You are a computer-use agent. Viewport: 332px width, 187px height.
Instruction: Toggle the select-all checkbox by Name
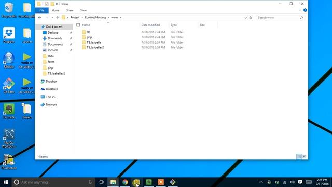[78, 25]
